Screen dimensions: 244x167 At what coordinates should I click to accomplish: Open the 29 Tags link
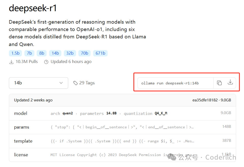[87, 83]
